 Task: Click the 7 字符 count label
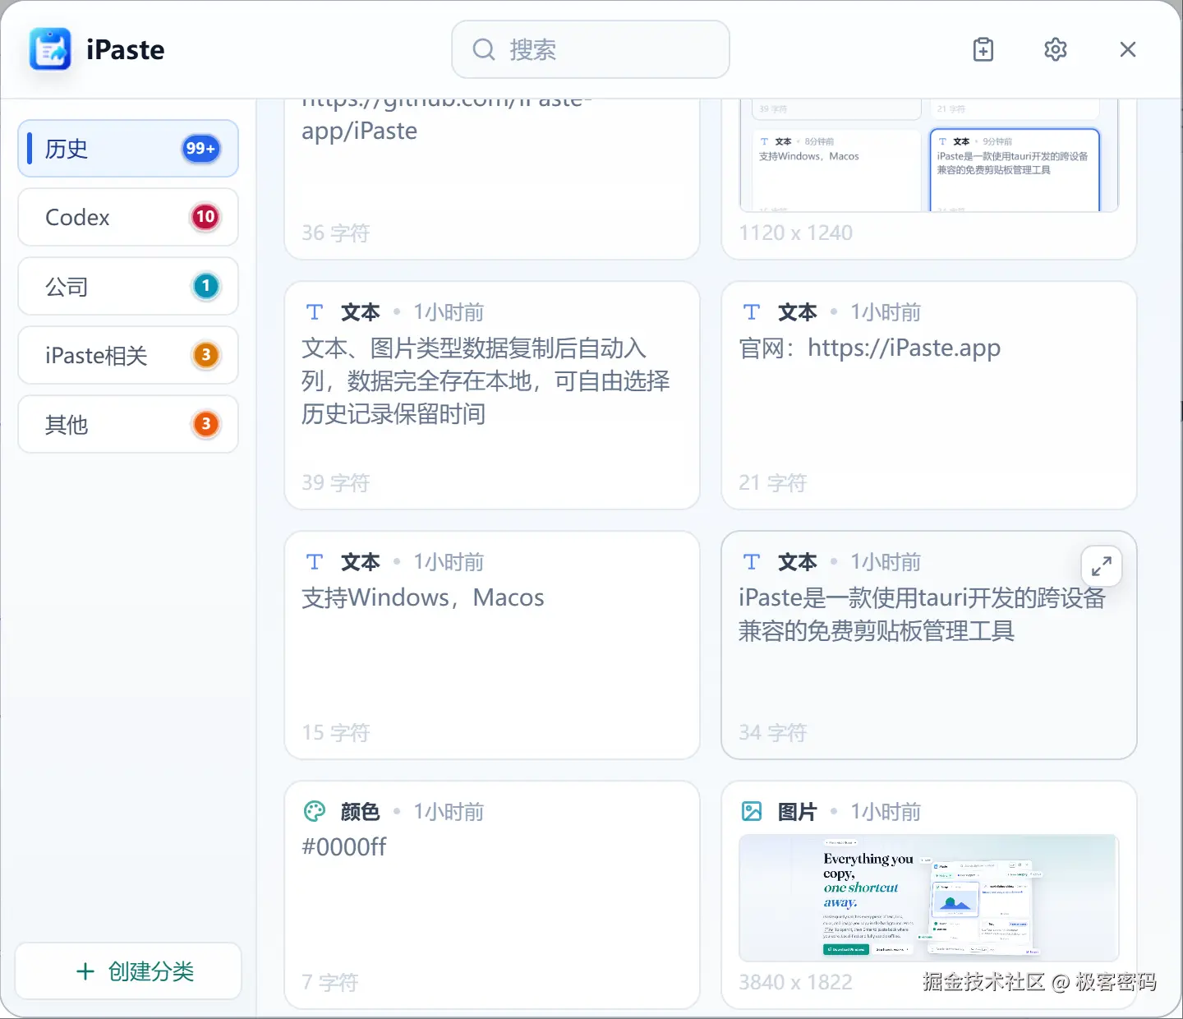(x=330, y=982)
